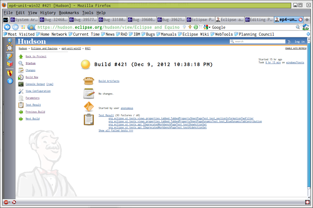Click the blue info circle in left strip
The width and height of the screenshot is (313, 208).
click(10, 81)
